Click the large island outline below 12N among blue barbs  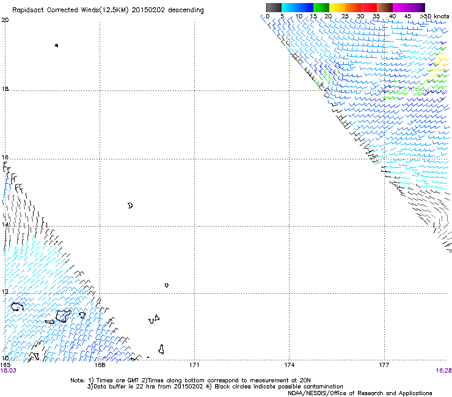pos(63,316)
